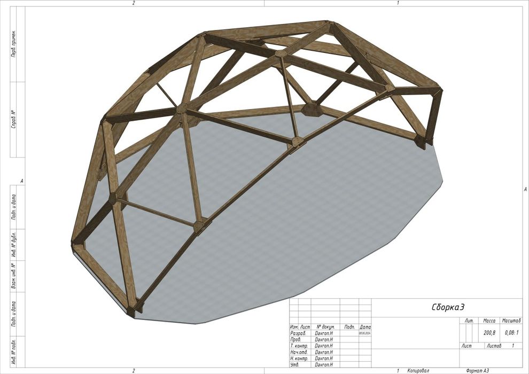The width and height of the screenshot is (529, 374).
Task: Click the 'Инв. № подл.' side label
Action: click(14, 351)
